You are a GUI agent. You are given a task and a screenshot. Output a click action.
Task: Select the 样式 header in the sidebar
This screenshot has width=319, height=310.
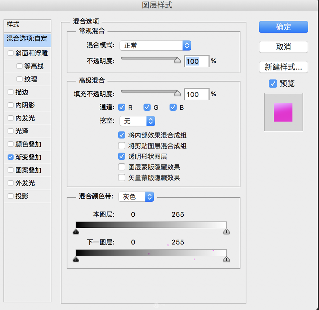pyautogui.click(x=27, y=26)
